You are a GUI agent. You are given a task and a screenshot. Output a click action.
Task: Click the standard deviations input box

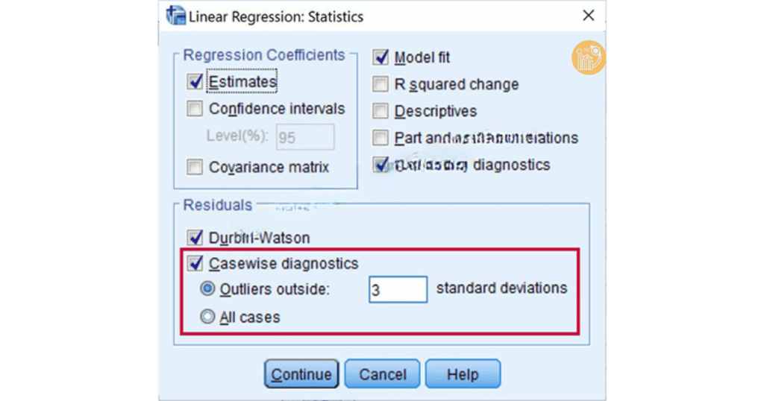(x=398, y=289)
